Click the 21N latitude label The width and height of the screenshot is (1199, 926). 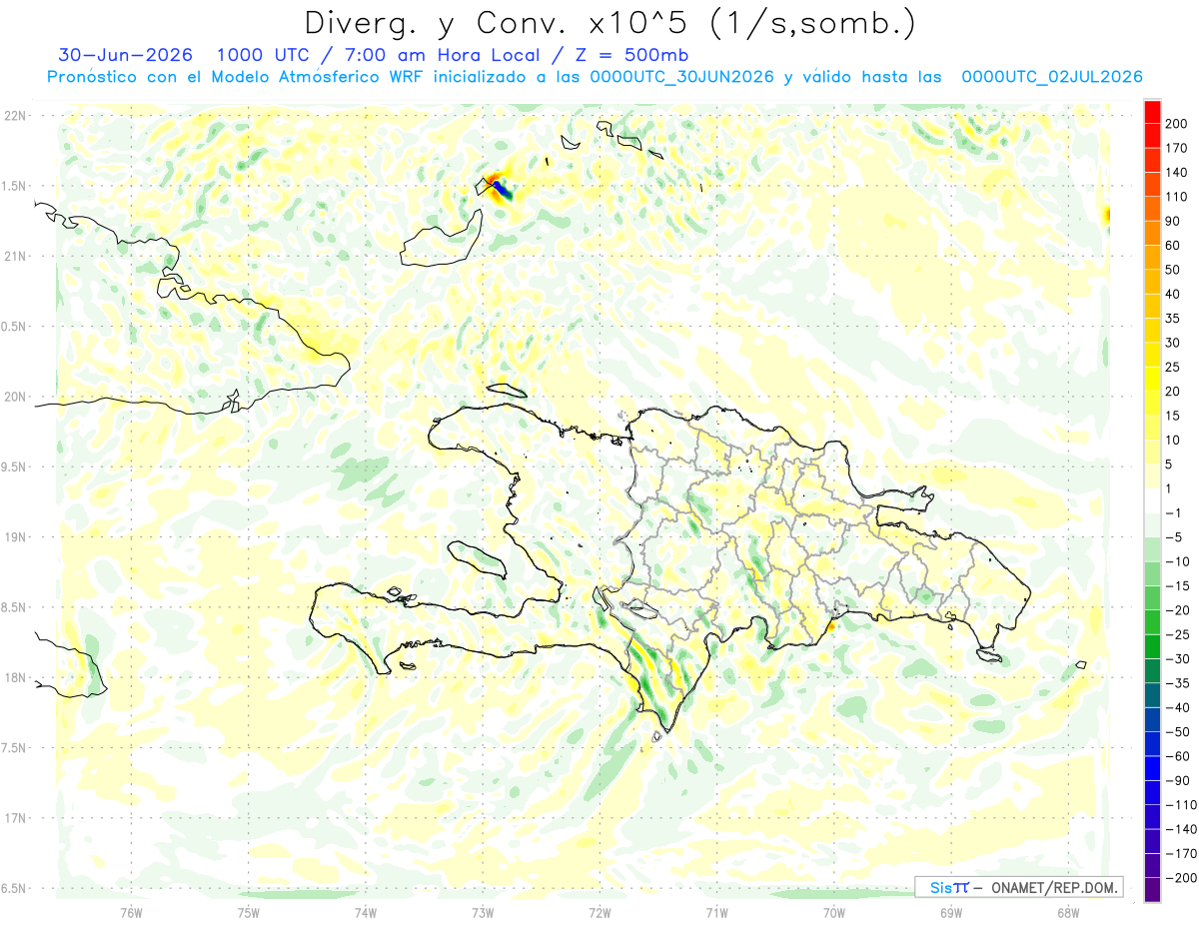pyautogui.click(x=17, y=257)
